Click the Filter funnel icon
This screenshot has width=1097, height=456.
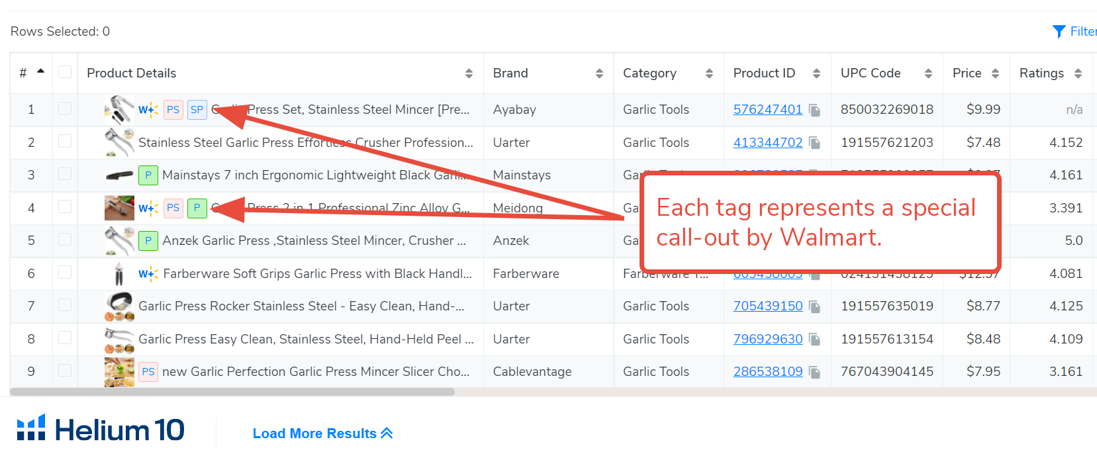click(x=1059, y=31)
